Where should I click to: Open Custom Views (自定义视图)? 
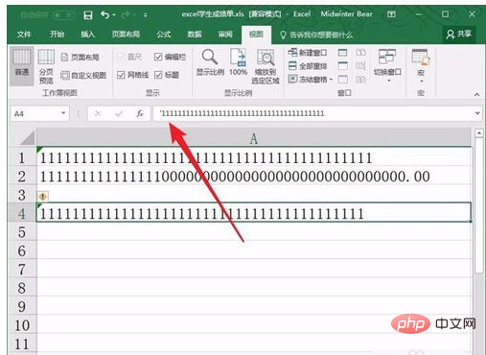pos(83,76)
